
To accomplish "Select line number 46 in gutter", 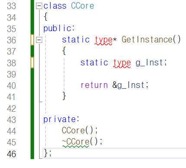I will pyautogui.click(x=11, y=154).
